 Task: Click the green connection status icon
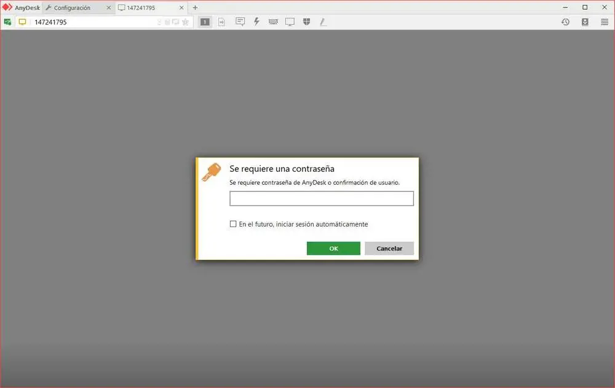tap(7, 22)
